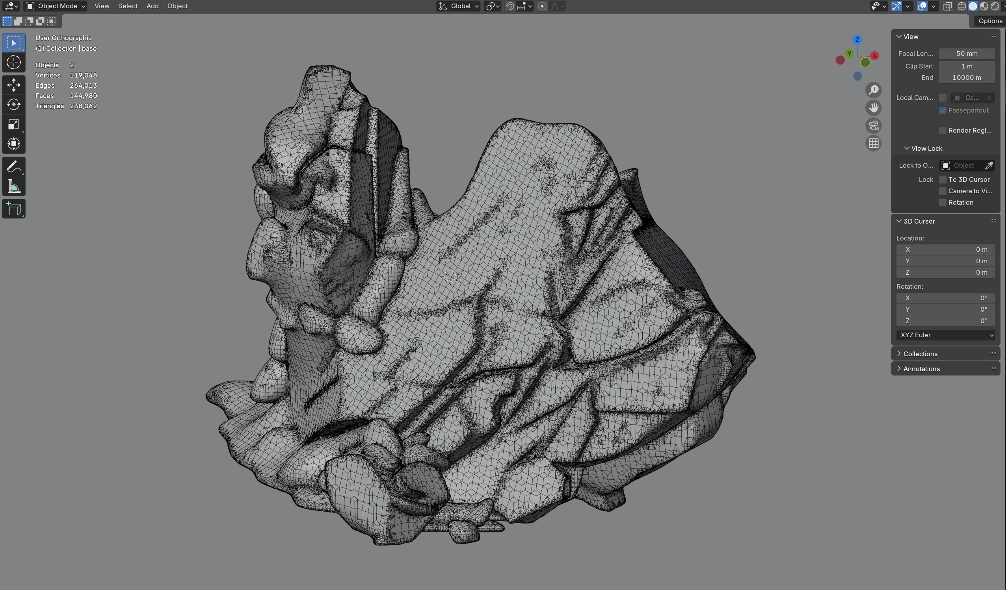Expand the Collections panel
The height and width of the screenshot is (590, 1006).
920,353
